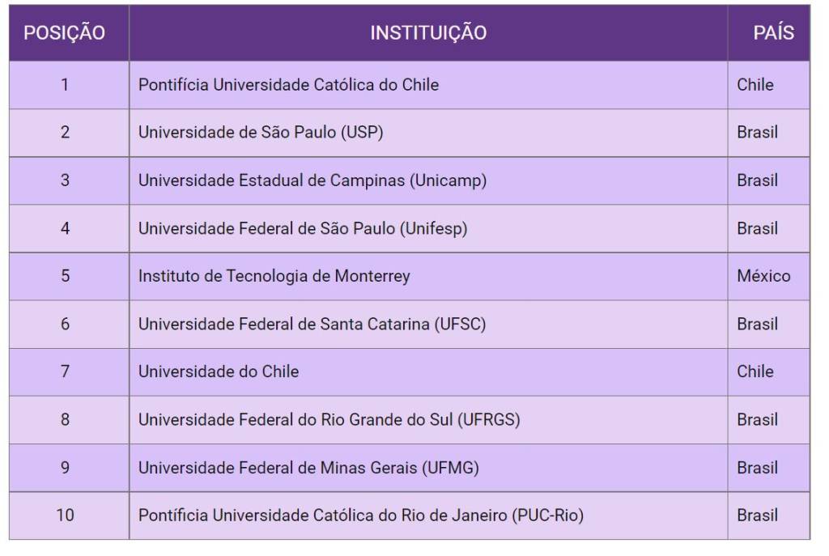This screenshot has height=556, width=829.
Task: Select position number 5 cell
Action: (x=65, y=276)
